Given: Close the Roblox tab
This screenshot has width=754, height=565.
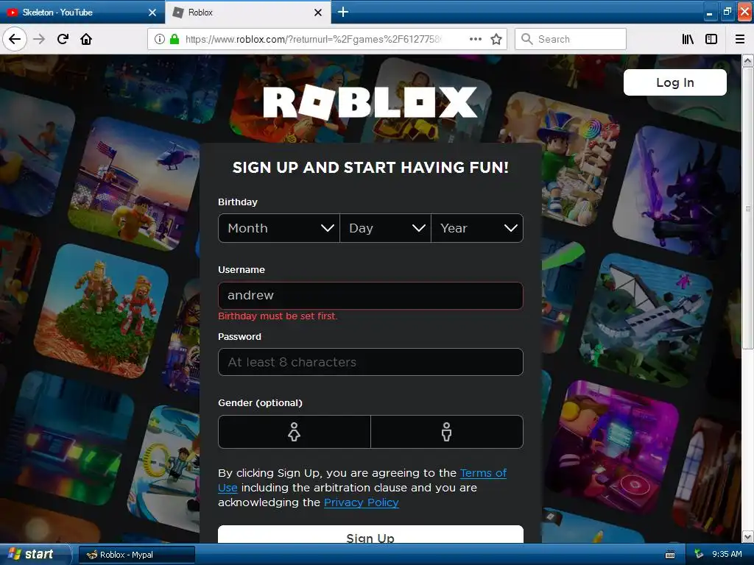Looking at the screenshot, I should click(318, 13).
